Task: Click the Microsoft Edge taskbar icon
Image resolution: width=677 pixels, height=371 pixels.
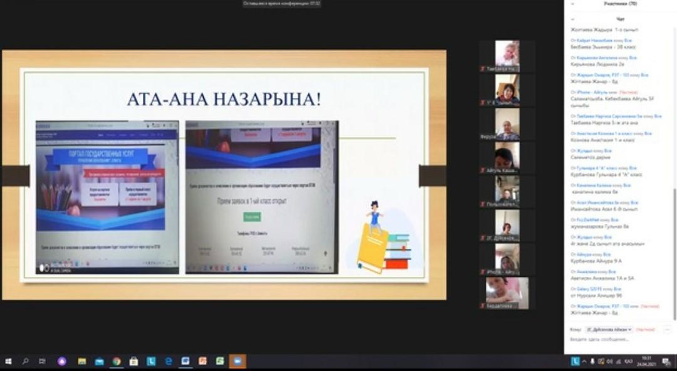Action: click(169, 362)
